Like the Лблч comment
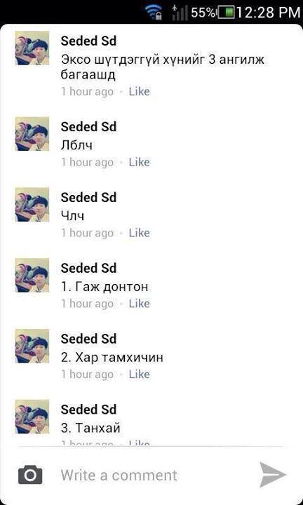Screen dimensions: 303x505 [139, 162]
